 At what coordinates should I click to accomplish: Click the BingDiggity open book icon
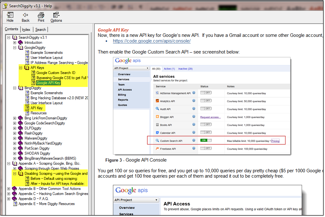coord(21,88)
